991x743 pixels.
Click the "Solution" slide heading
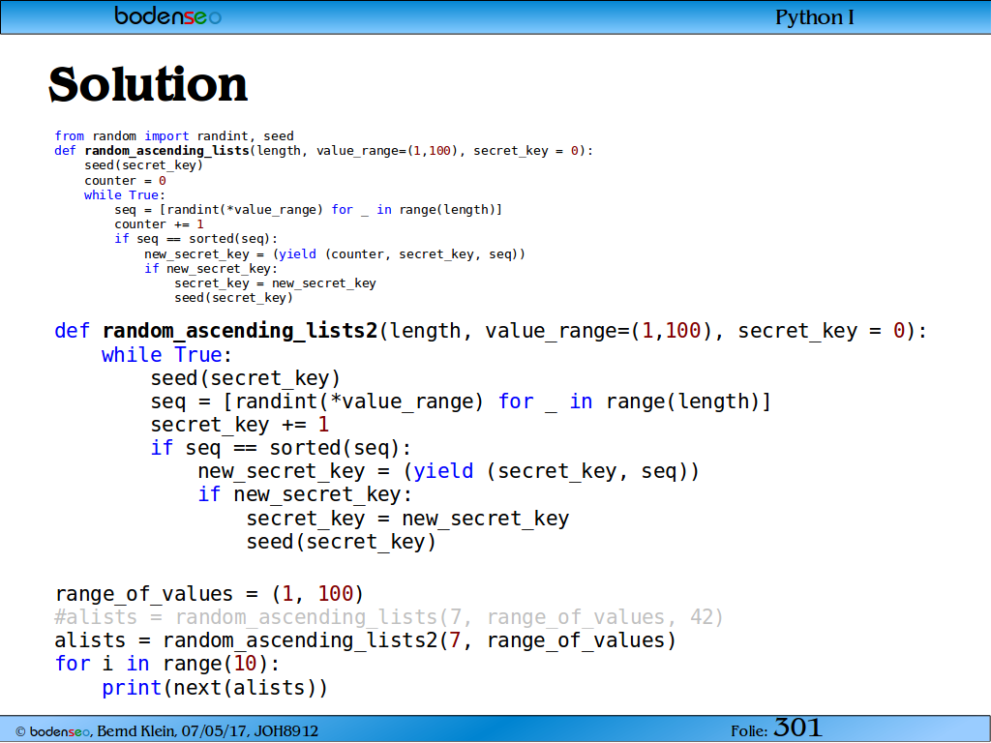coord(148,84)
